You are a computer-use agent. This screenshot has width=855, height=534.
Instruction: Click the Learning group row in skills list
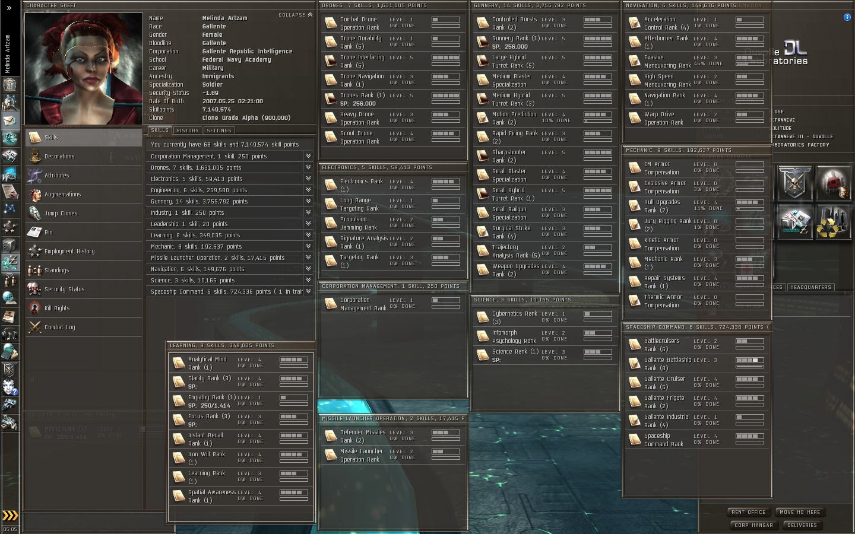click(230, 235)
